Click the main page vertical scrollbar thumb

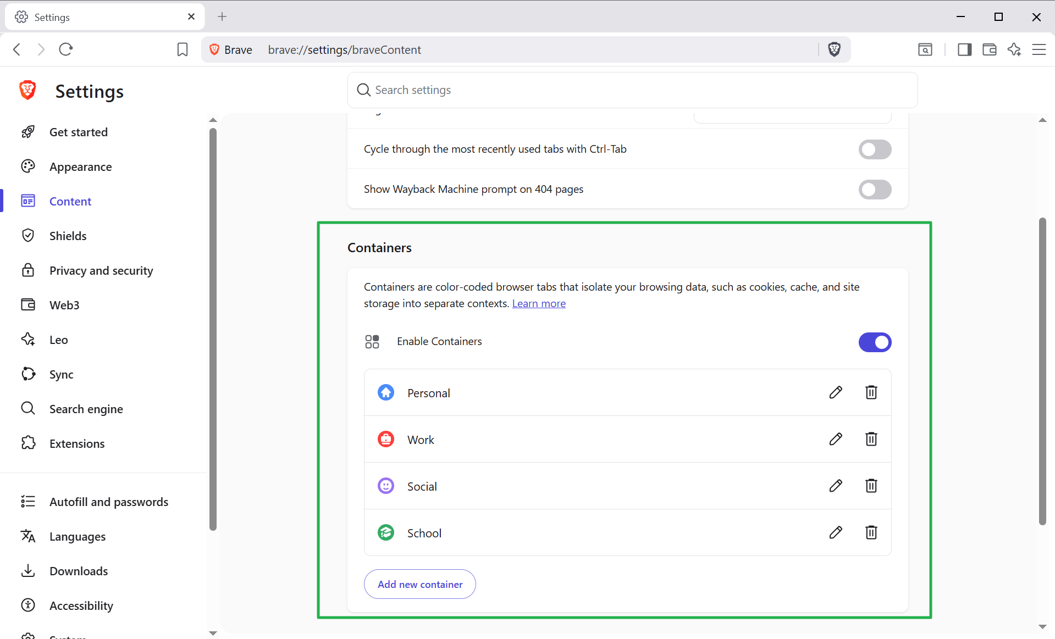1042,371
